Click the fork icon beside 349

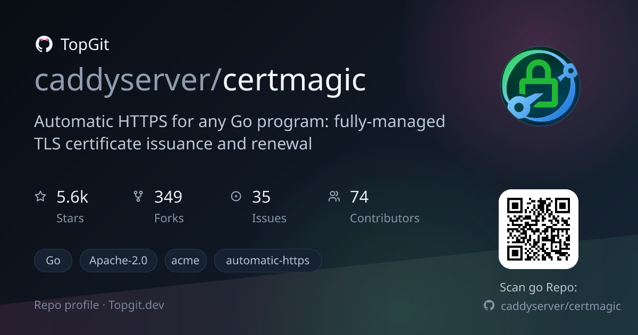click(x=138, y=197)
